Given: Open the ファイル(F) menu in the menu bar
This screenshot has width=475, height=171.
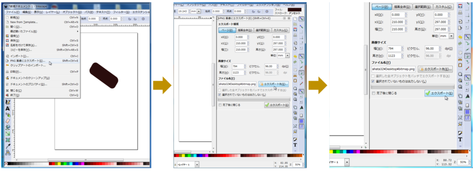Looking at the screenshot, I should pyautogui.click(x=13, y=12).
